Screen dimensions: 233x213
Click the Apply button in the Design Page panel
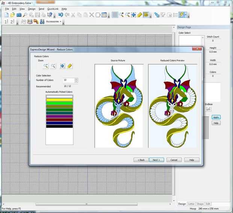tap(216, 117)
